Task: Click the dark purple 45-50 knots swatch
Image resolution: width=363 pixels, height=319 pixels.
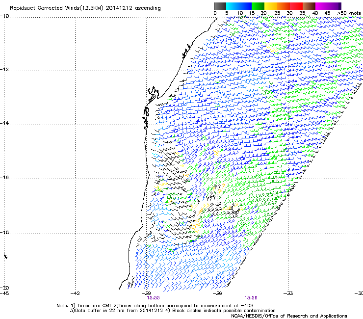Action: tap(335, 6)
